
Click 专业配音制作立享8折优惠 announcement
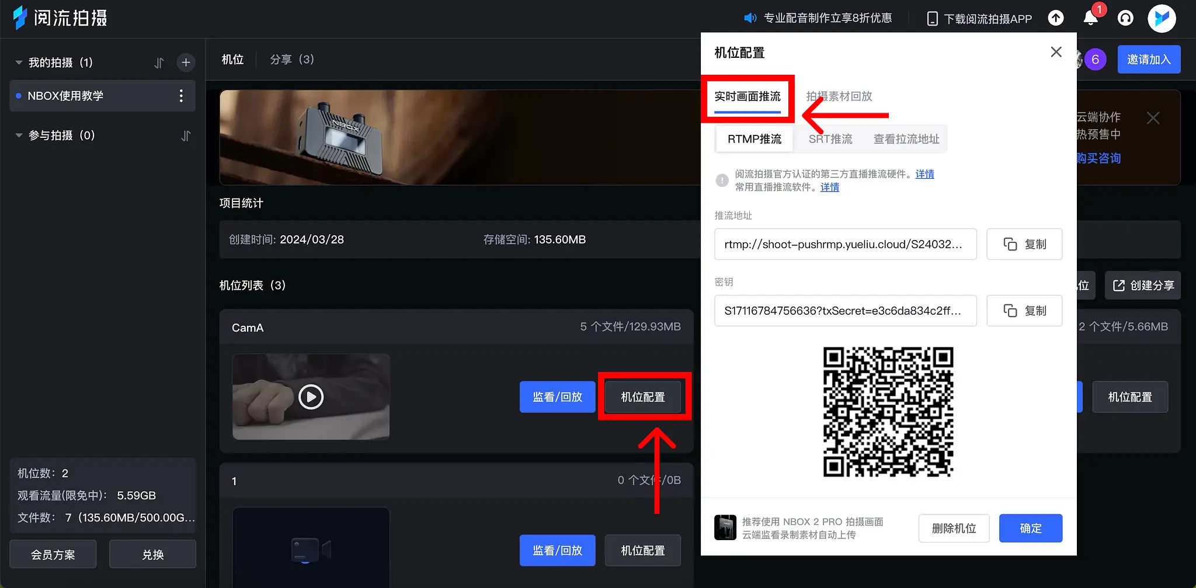(828, 18)
